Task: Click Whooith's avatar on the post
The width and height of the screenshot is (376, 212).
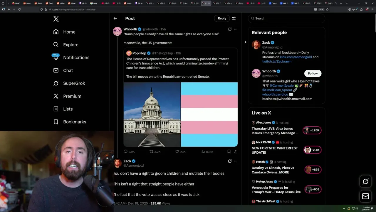Action: (117, 31)
